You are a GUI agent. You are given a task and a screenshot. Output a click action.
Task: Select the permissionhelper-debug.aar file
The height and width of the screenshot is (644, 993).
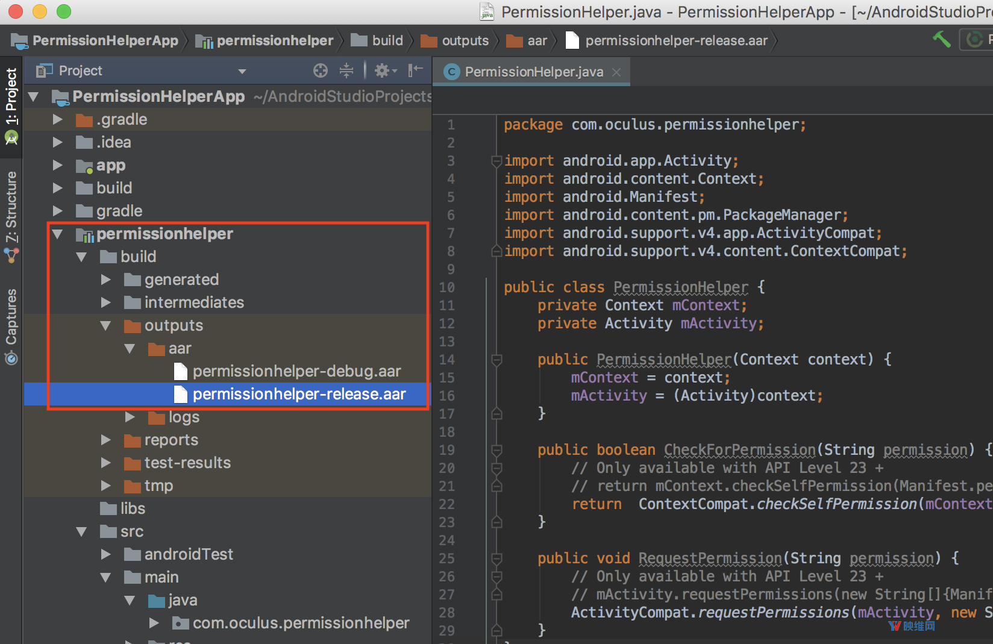(296, 372)
